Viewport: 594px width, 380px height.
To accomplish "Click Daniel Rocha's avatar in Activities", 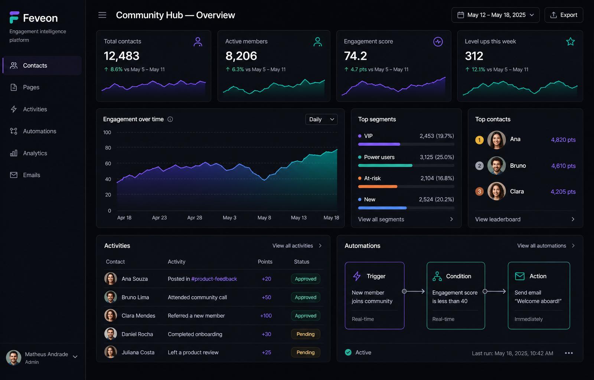I will pos(111,334).
